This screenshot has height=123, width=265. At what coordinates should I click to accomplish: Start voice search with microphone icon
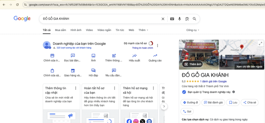[x=180, y=19]
